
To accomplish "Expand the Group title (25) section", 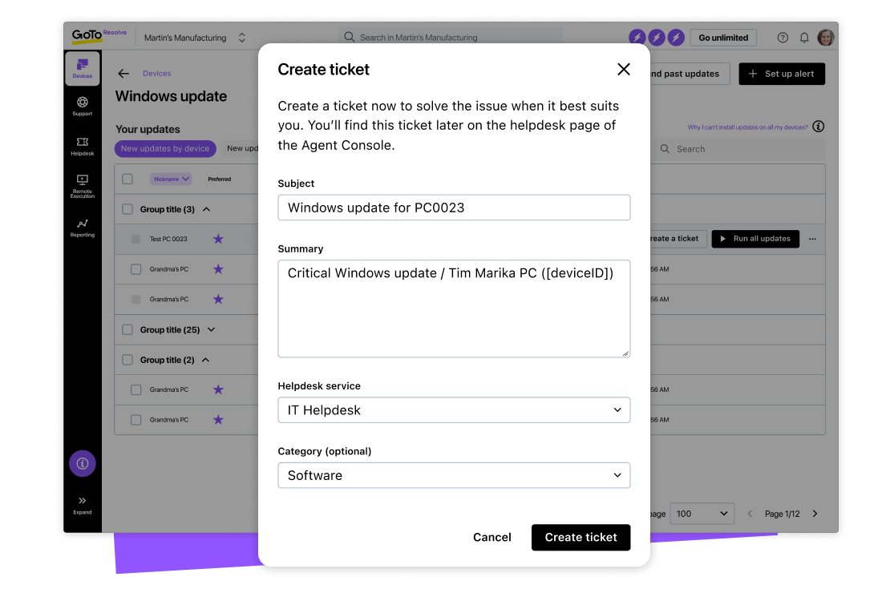I will [211, 329].
